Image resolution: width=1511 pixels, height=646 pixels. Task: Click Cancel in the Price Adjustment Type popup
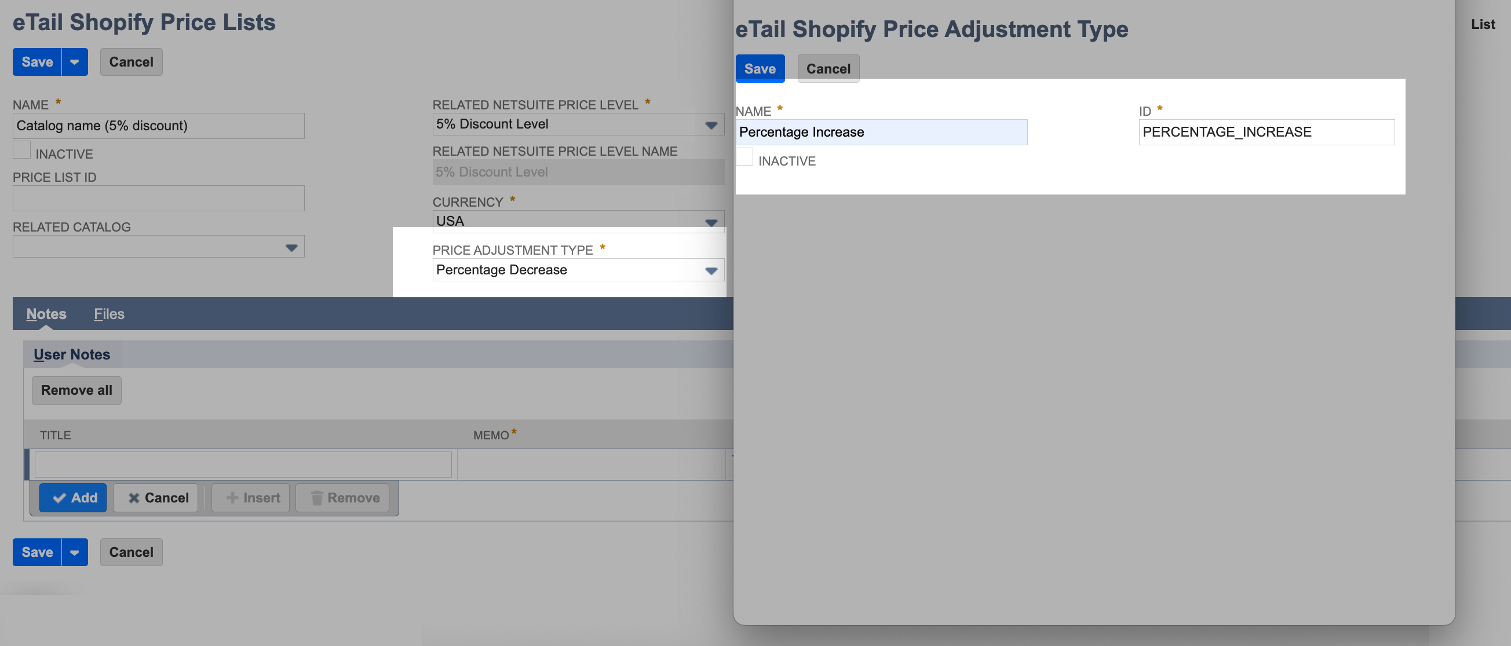(828, 68)
